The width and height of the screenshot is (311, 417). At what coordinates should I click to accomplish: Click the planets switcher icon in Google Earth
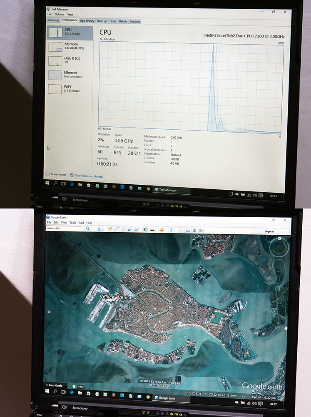click(x=162, y=230)
